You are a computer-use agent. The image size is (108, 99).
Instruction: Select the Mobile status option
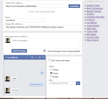click(x=51, y=76)
